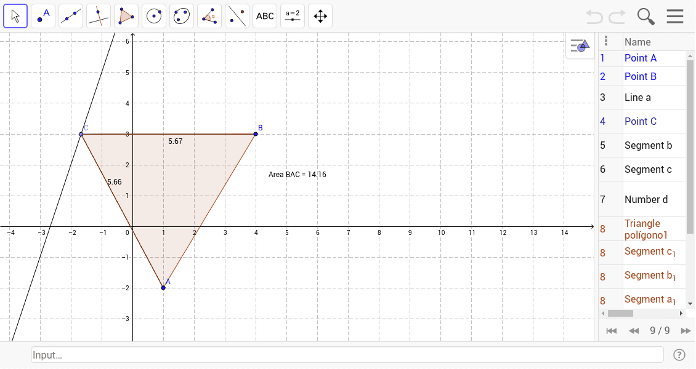The height and width of the screenshot is (369, 696).
Task: Select the Move tool
Action: [15, 15]
